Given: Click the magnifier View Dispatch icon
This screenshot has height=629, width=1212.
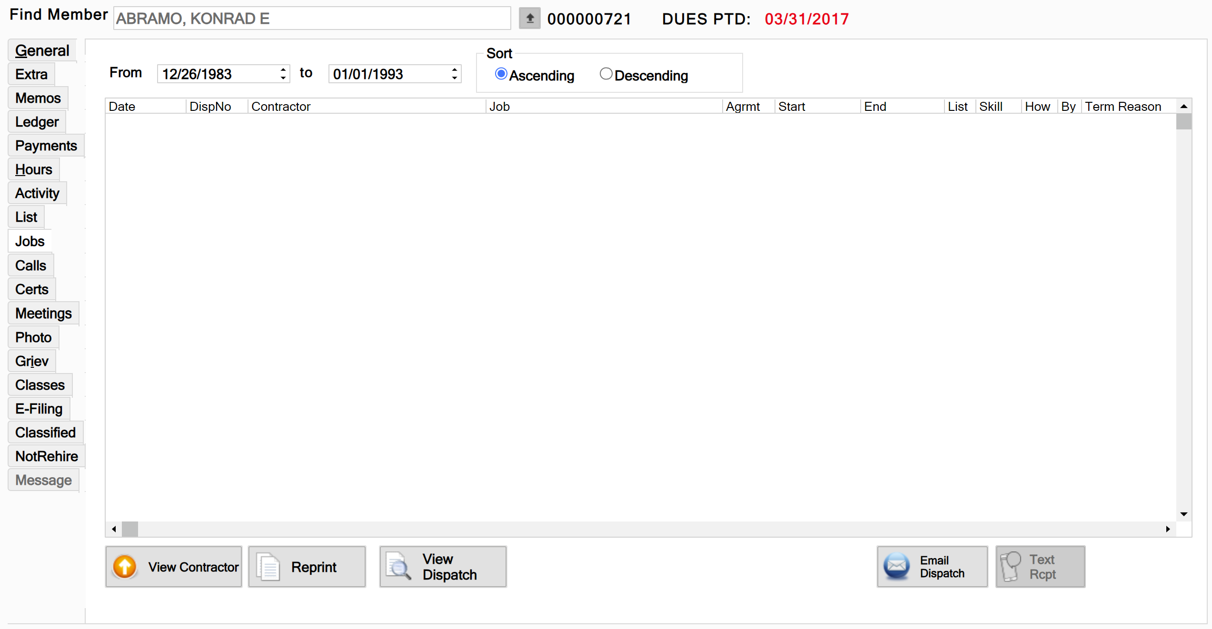Looking at the screenshot, I should (x=398, y=567).
